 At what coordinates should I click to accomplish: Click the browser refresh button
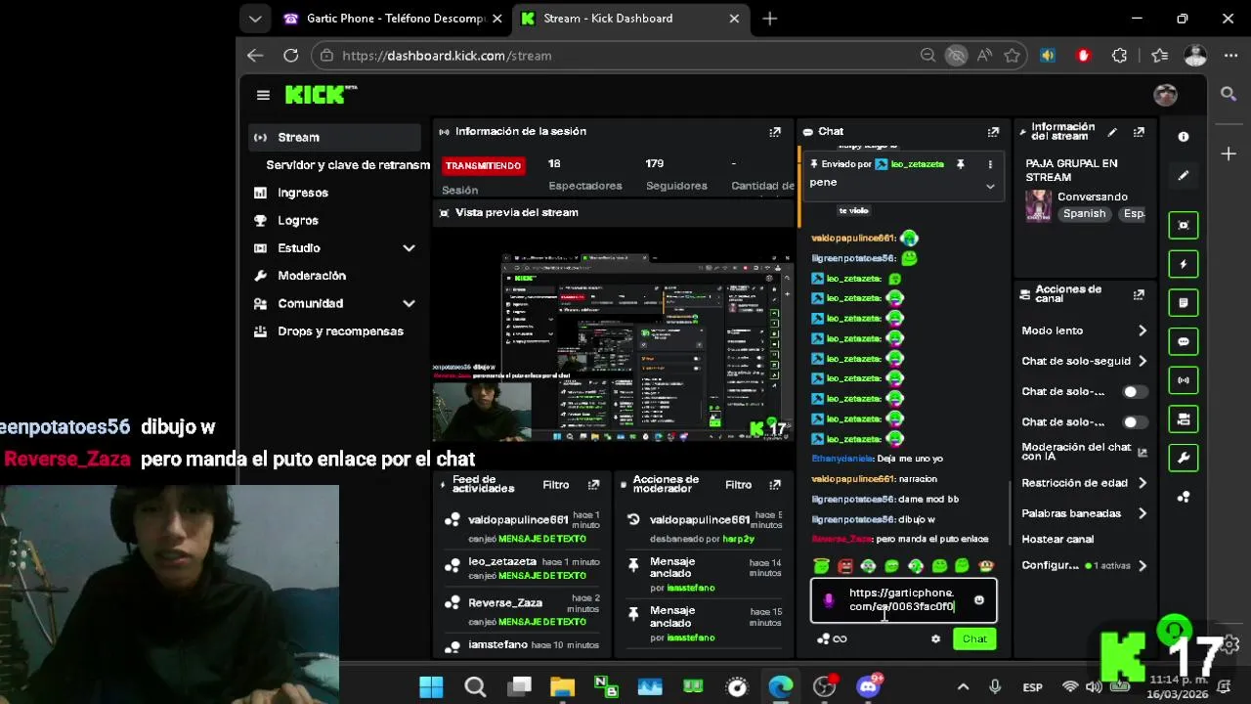pos(290,56)
